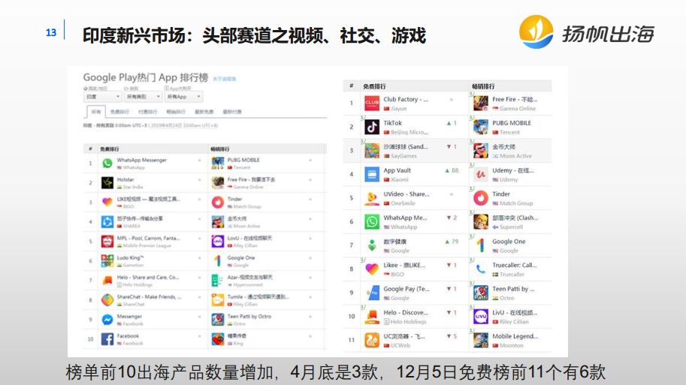Screen dimensions: 686x385
Task: Click the App Vault app icon
Action: click(x=372, y=174)
